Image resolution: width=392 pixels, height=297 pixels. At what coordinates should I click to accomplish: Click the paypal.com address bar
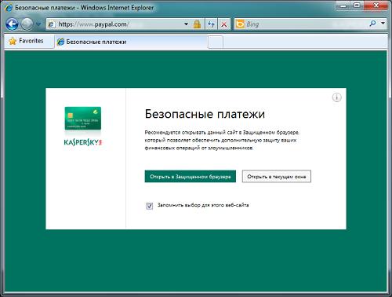pyautogui.click(x=115, y=24)
